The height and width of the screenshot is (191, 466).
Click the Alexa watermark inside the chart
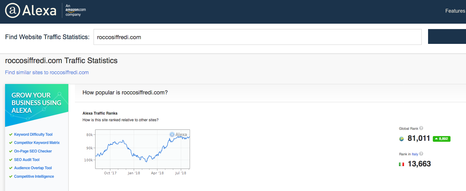[178, 134]
